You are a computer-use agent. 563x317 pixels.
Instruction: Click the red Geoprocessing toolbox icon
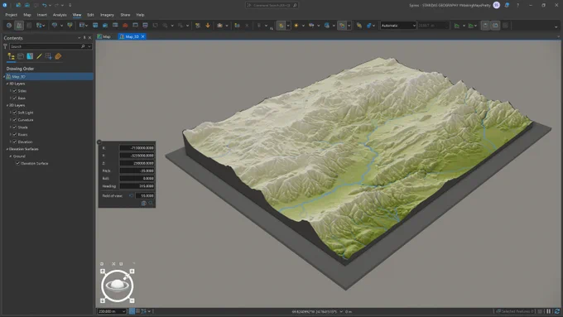tap(125, 26)
